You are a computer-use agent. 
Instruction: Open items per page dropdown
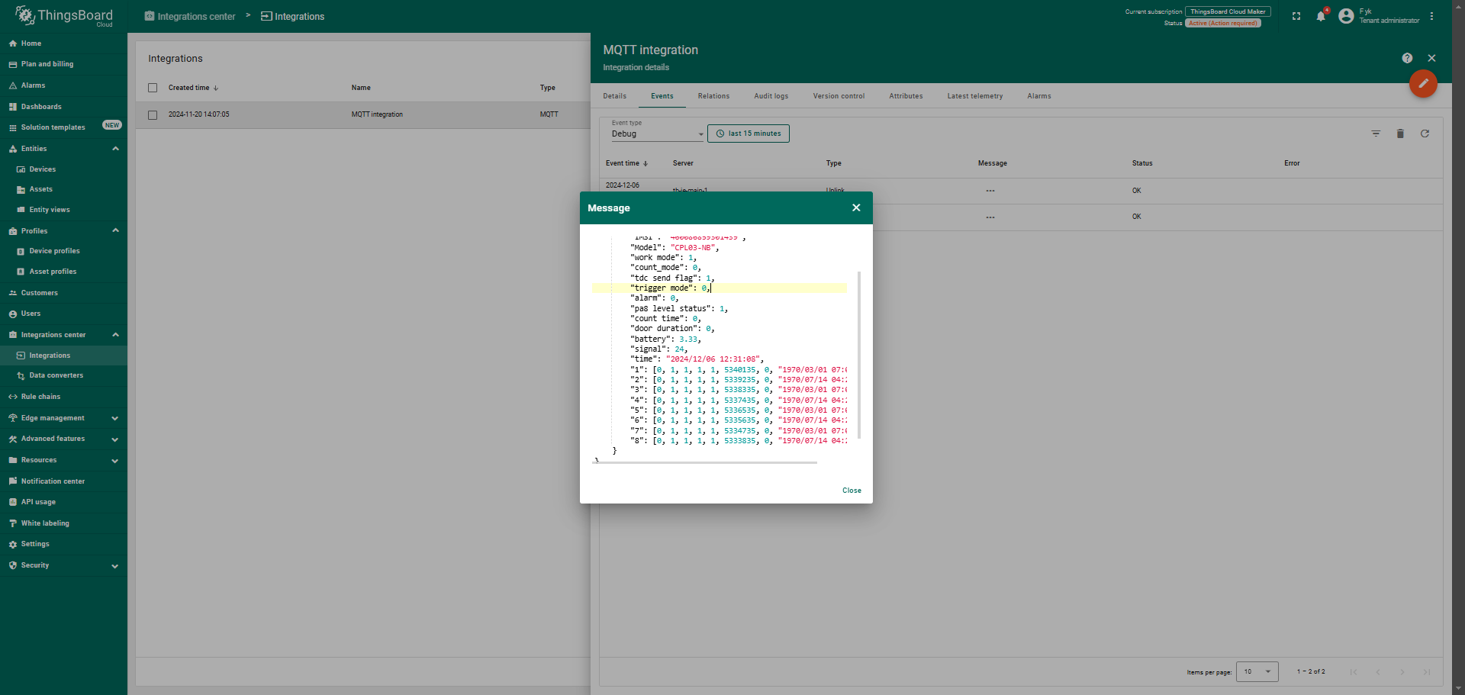(x=1257, y=671)
